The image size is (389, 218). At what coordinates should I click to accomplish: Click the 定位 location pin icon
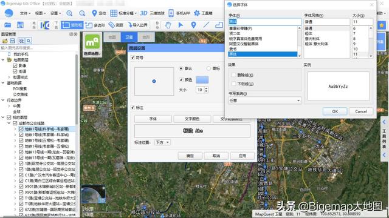pyautogui.click(x=94, y=13)
